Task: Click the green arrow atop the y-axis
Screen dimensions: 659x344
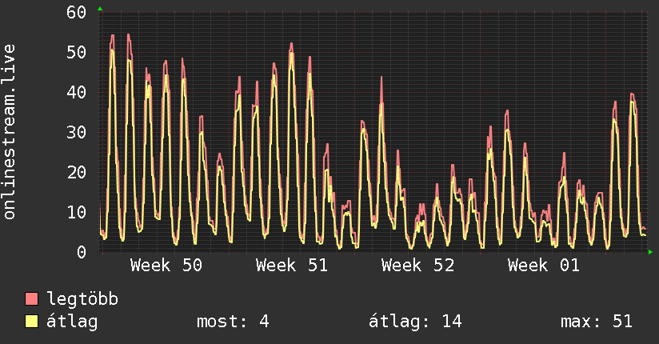Action: click(100, 9)
